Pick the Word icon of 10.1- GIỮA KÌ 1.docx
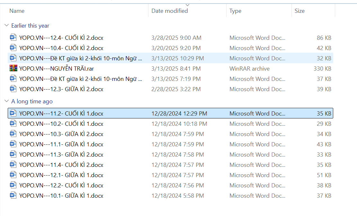Image resolution: width=357 pixels, height=216 pixels. pos(13,195)
